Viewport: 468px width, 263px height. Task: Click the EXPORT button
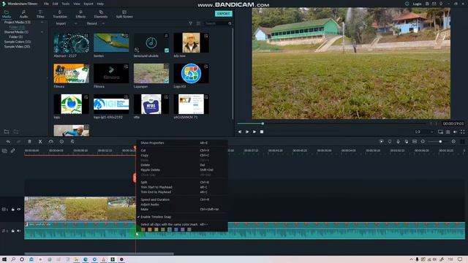coord(224,14)
